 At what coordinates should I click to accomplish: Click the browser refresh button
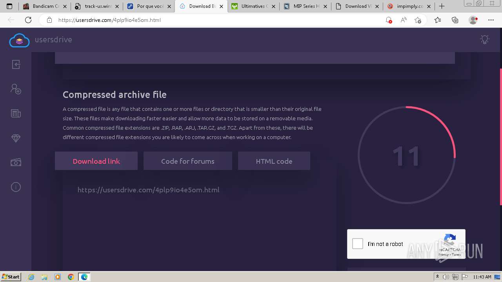pyautogui.click(x=28, y=20)
